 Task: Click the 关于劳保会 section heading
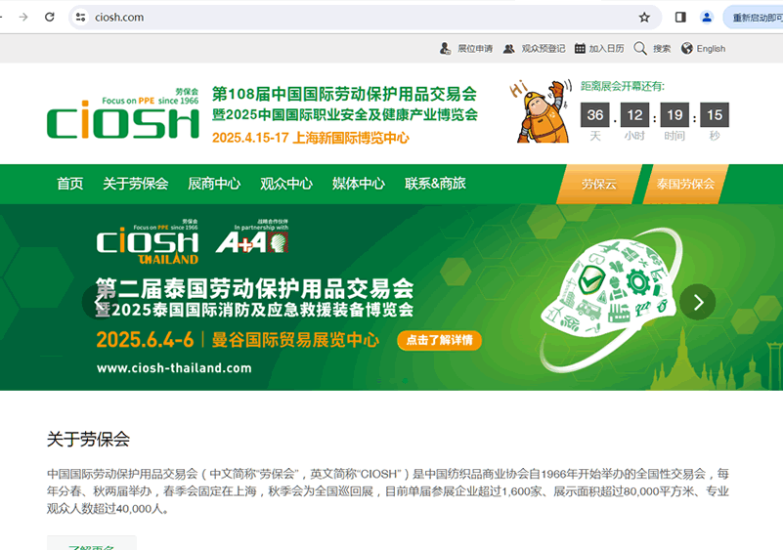click(88, 440)
